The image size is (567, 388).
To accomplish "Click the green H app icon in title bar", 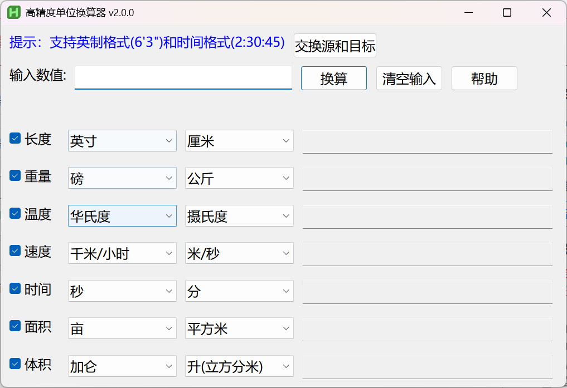I will (x=14, y=12).
